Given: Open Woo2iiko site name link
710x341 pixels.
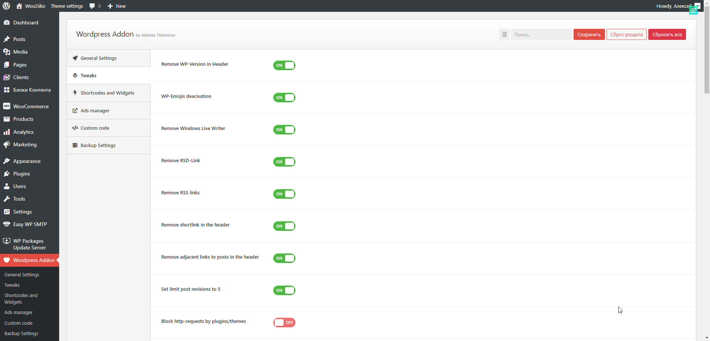Looking at the screenshot, I should (35, 6).
